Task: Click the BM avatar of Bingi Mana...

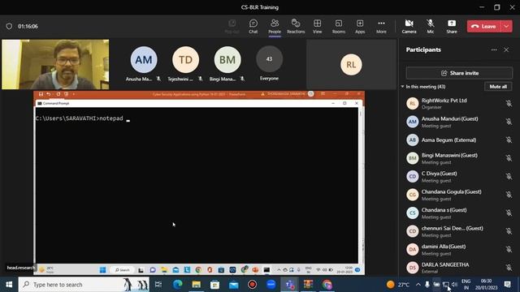Action: point(227,59)
